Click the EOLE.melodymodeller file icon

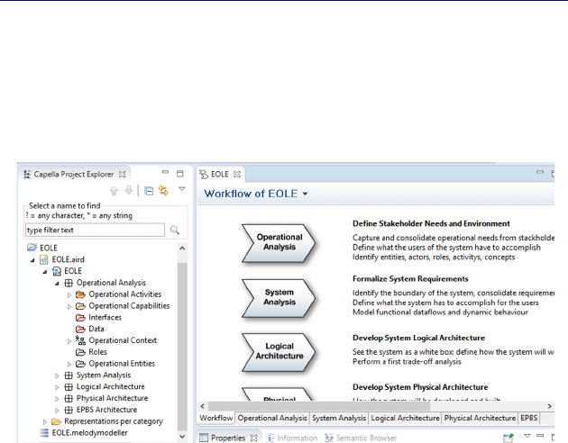pos(44,433)
